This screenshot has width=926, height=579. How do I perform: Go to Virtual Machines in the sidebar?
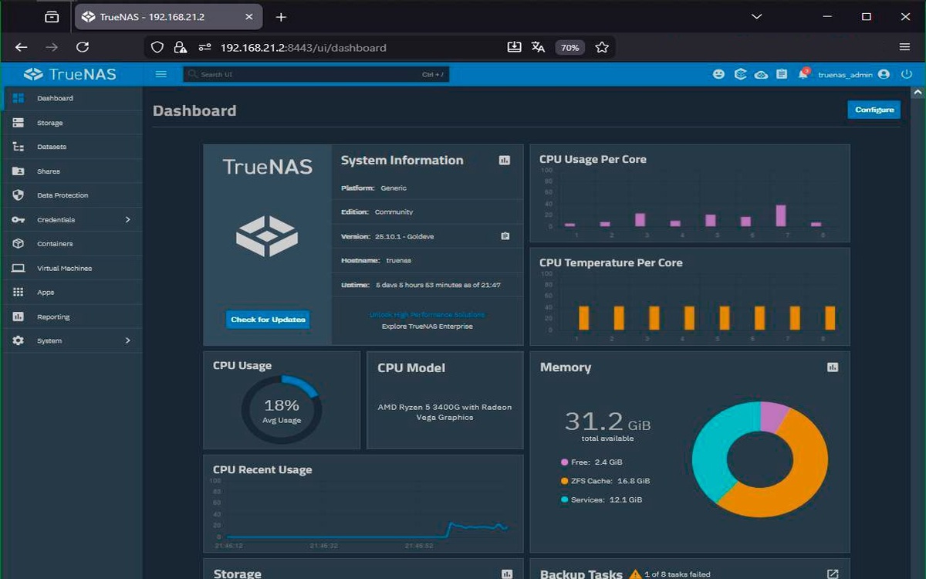pos(72,269)
